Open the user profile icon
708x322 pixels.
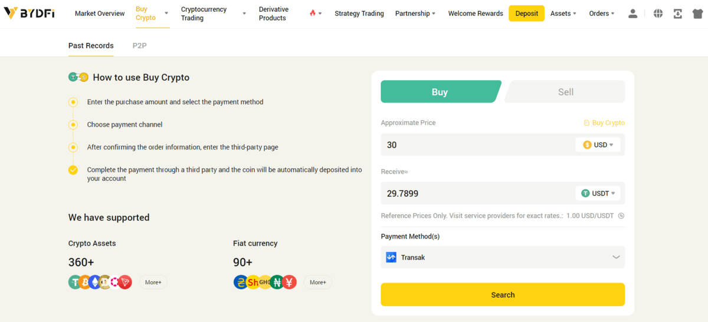632,14
